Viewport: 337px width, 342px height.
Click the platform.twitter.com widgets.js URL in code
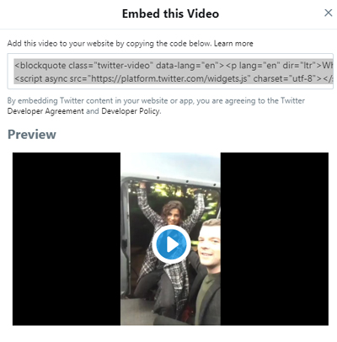pyautogui.click(x=169, y=78)
